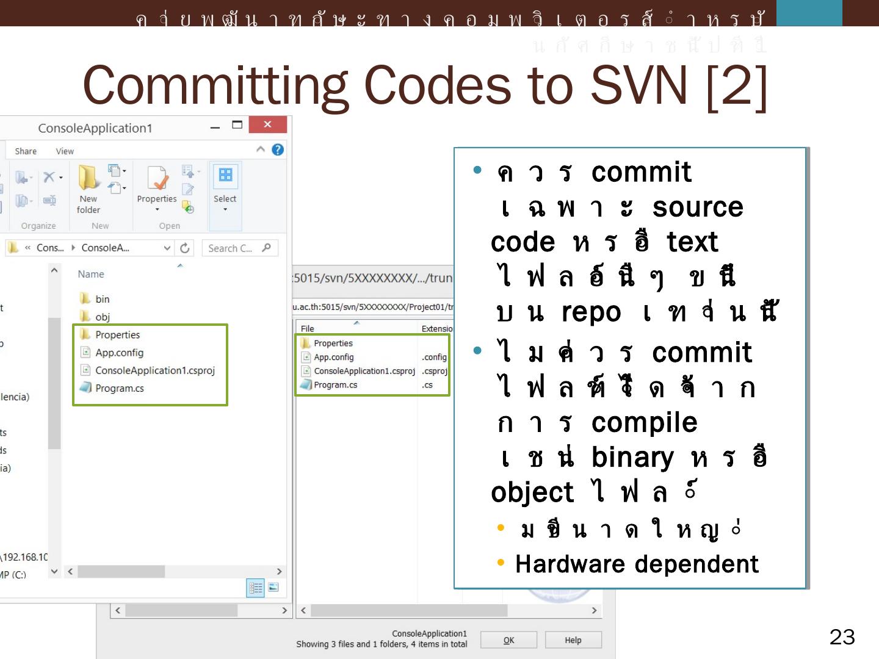Open the View ribbon tab
This screenshot has height=659, width=879.
65,151
